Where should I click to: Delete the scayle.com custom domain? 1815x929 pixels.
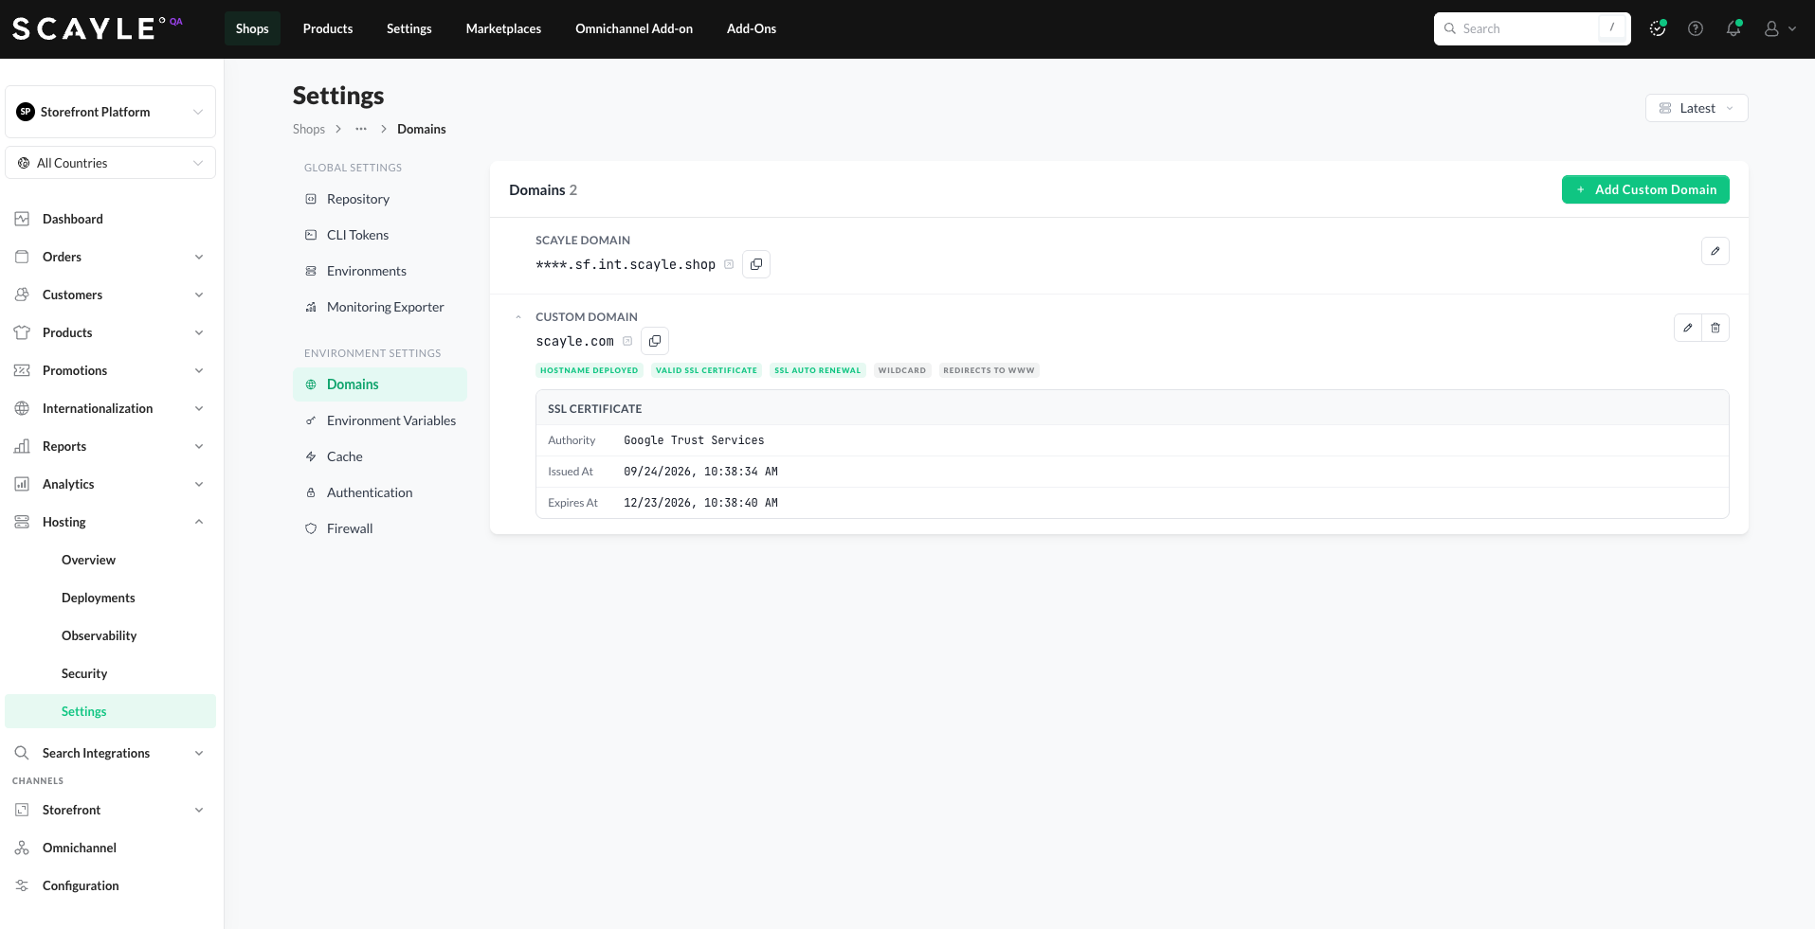click(x=1715, y=328)
